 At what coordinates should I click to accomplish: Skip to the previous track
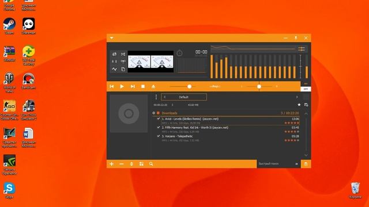pyautogui.click(x=112, y=86)
